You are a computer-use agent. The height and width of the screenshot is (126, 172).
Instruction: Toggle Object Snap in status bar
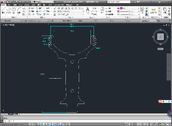coord(44,124)
